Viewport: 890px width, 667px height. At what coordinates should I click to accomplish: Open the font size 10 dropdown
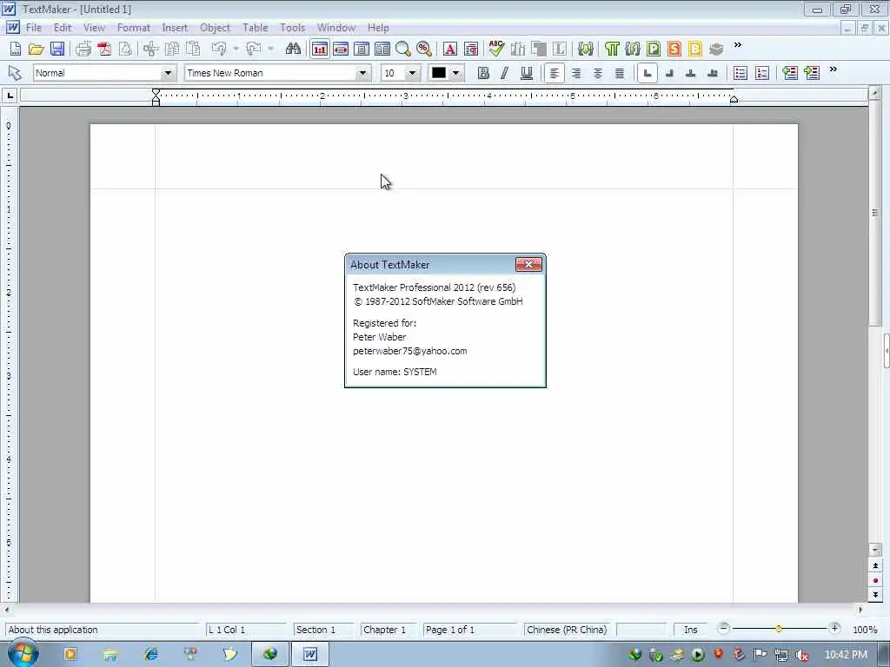tap(413, 73)
